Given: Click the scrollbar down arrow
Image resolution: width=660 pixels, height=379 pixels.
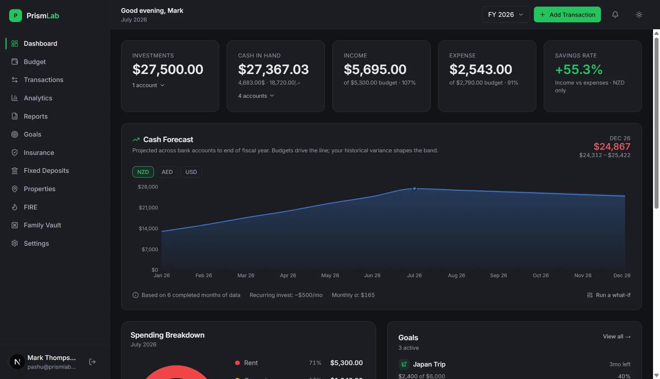Looking at the screenshot, I should point(656,375).
